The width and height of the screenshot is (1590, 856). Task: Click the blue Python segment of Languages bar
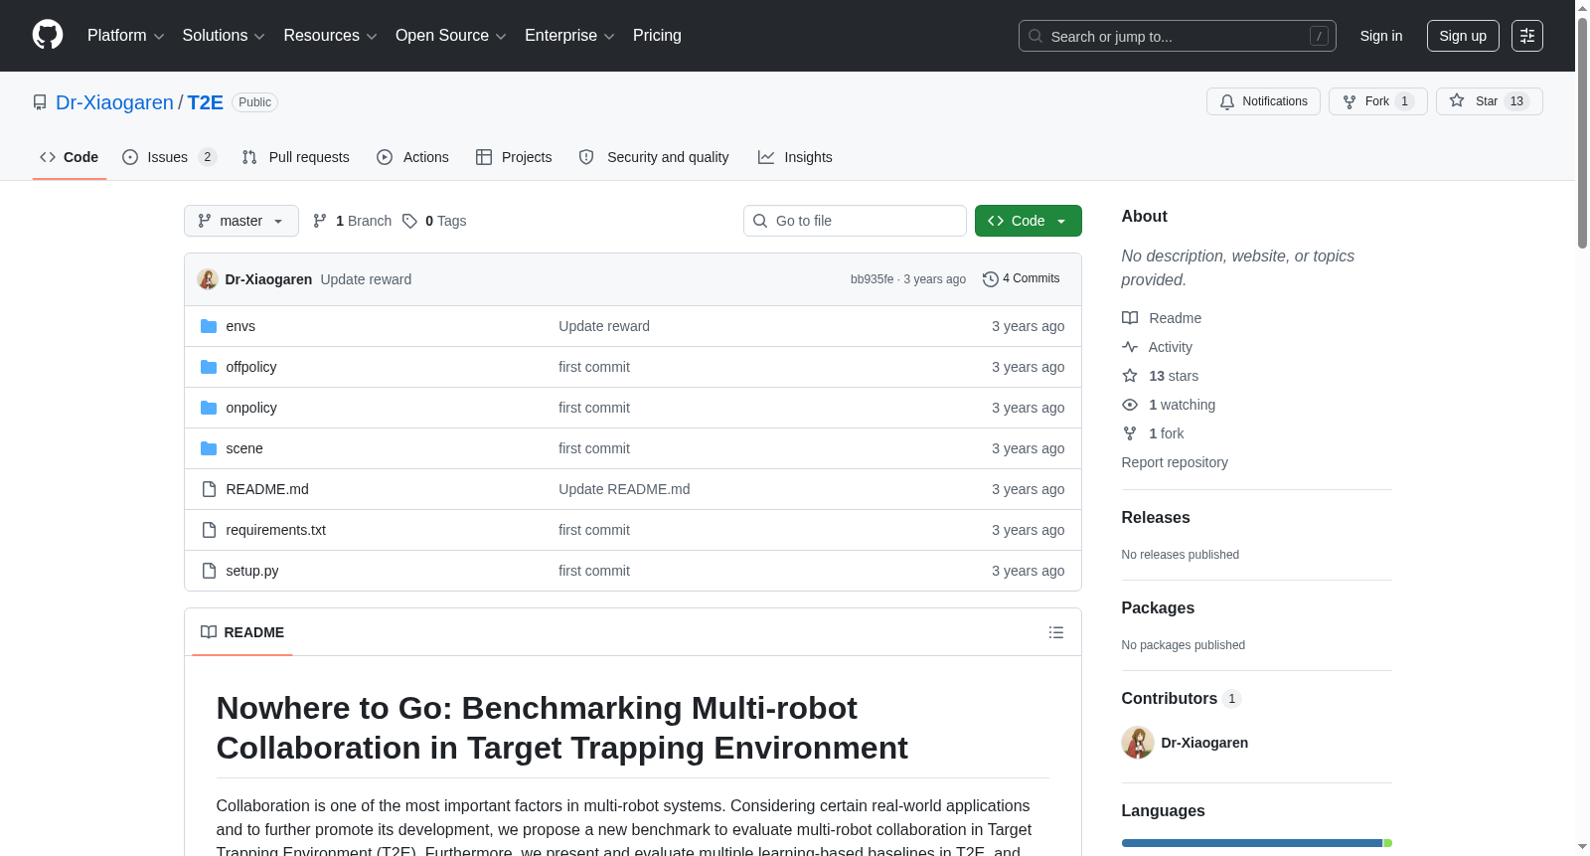click(1252, 843)
